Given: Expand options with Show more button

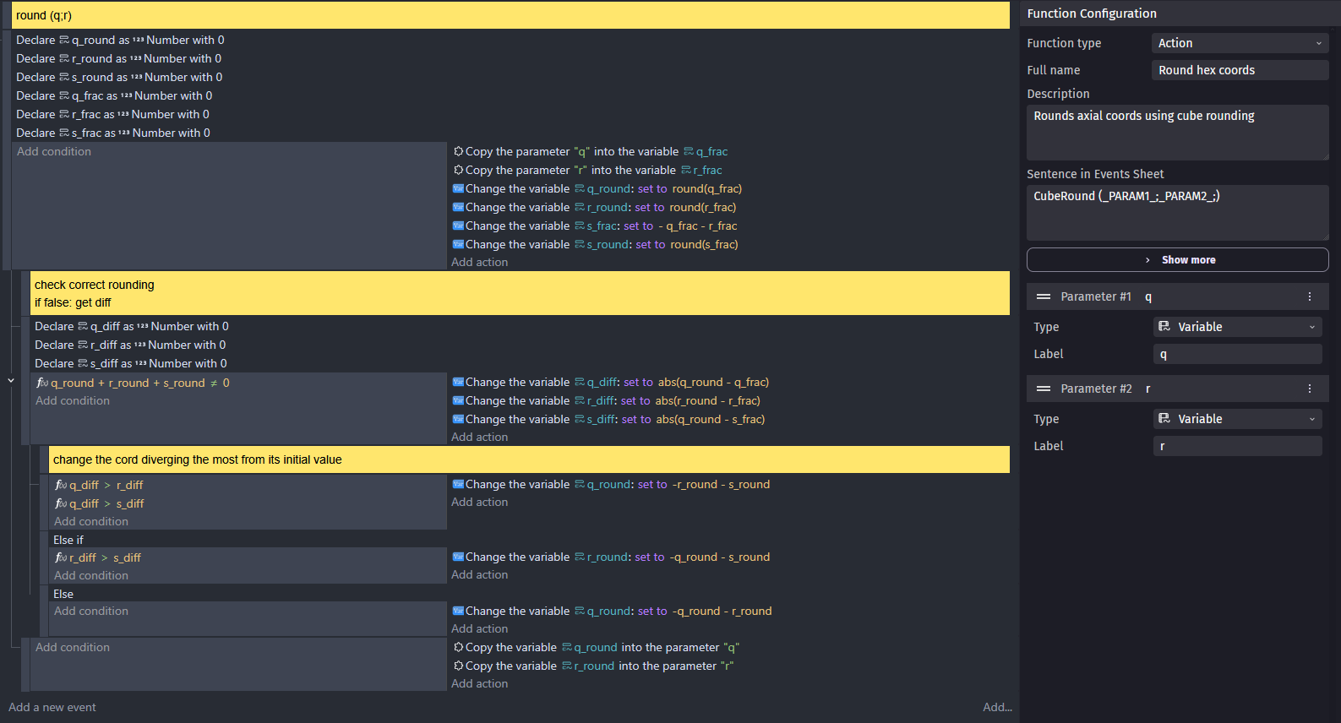Looking at the screenshot, I should pos(1177,260).
